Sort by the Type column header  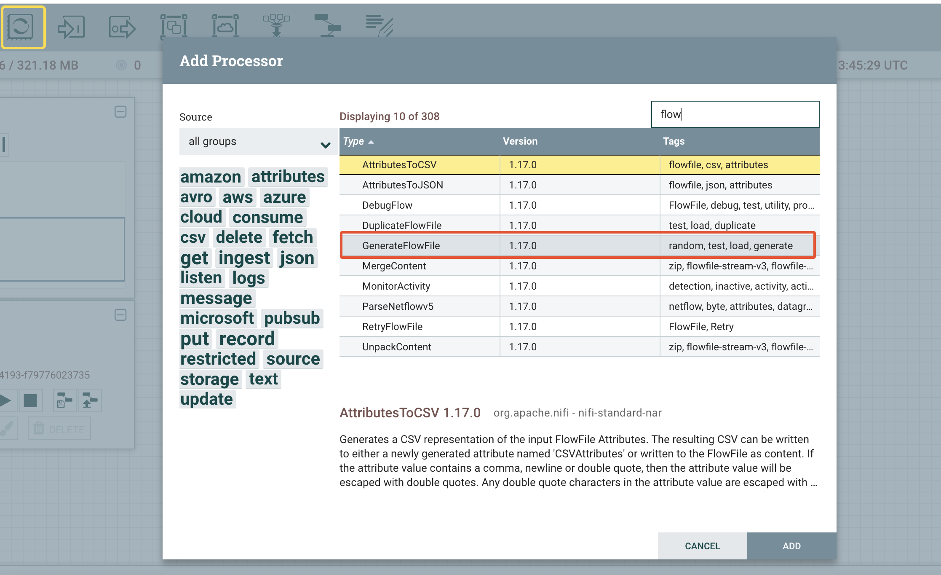420,141
